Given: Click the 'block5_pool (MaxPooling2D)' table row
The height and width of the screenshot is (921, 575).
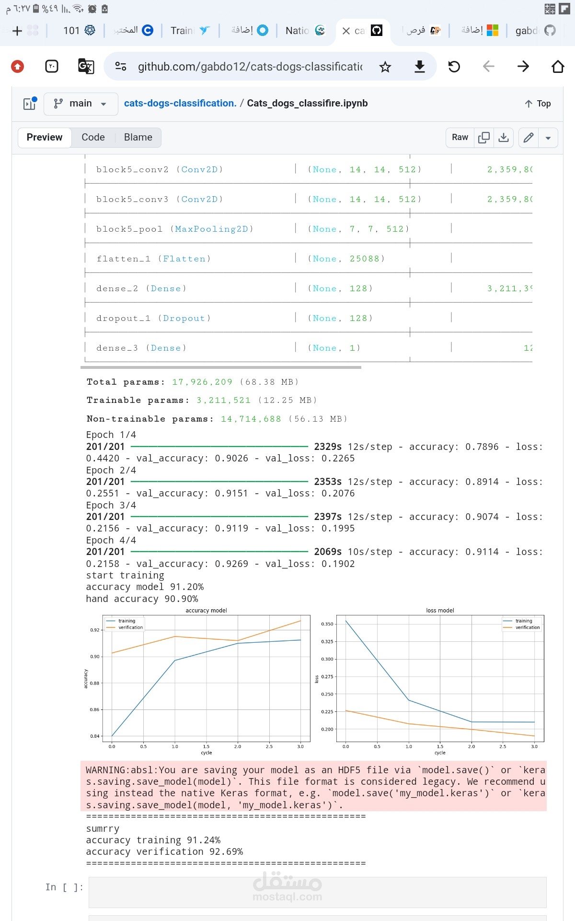Looking at the screenshot, I should coord(309,229).
